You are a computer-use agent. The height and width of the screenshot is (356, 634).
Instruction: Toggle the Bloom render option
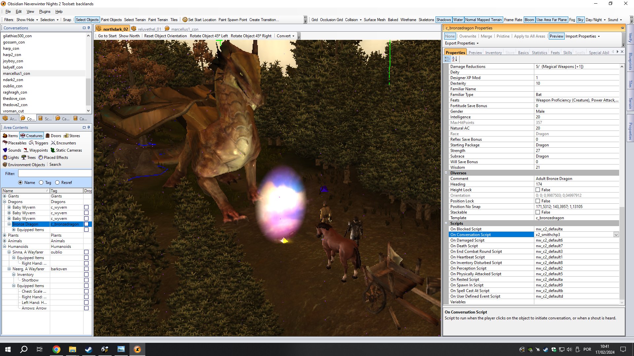[529, 20]
